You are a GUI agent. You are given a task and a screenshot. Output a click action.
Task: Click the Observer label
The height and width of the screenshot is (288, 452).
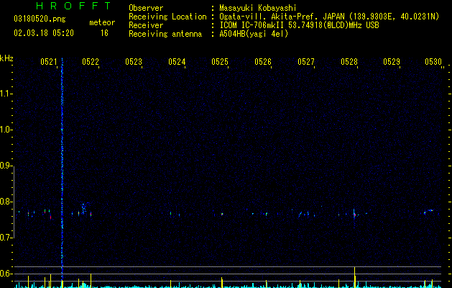[x=146, y=8]
